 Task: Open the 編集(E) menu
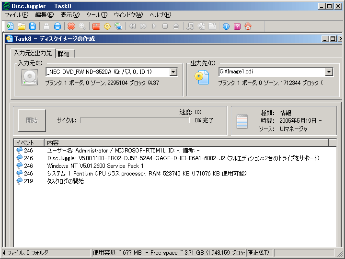tap(45, 15)
